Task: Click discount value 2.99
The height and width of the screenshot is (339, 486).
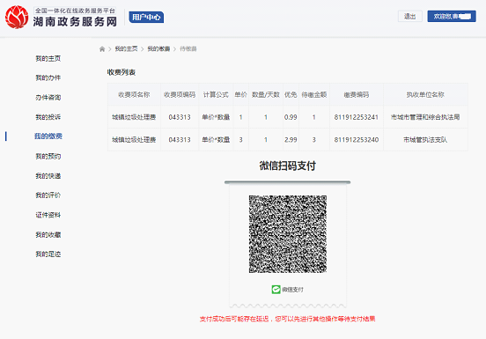Action: pos(291,140)
